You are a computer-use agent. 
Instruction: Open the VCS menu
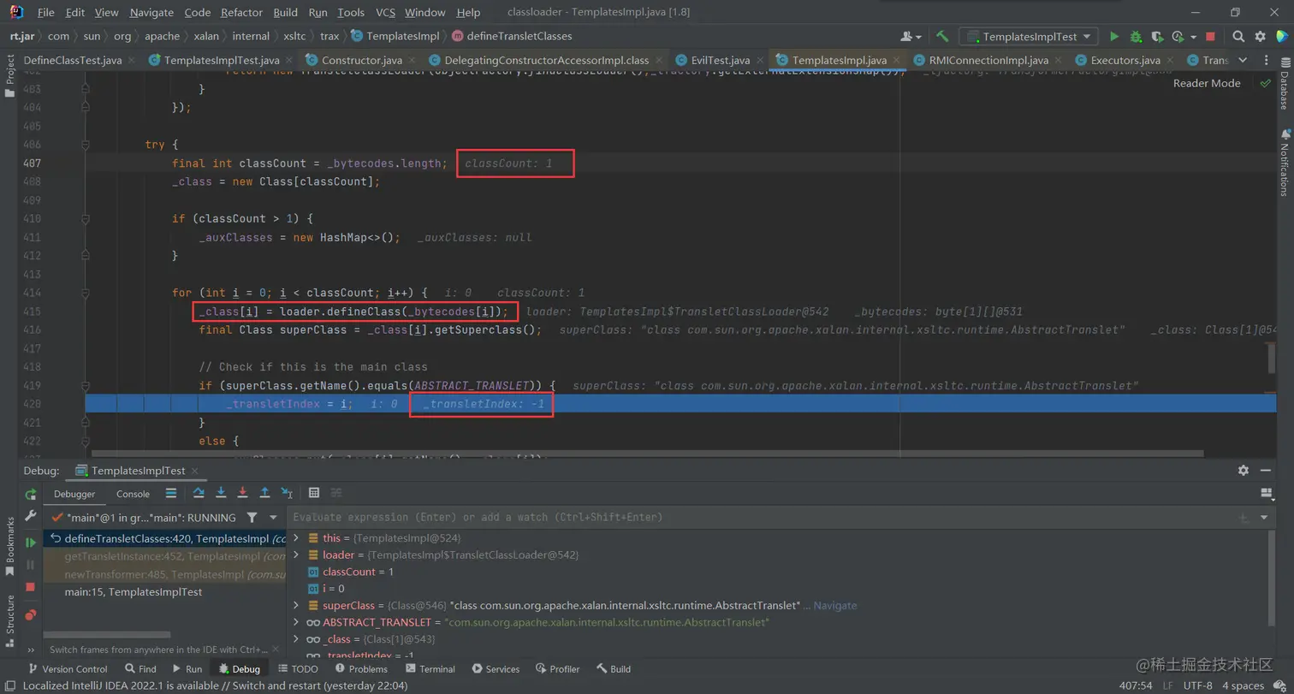click(385, 13)
